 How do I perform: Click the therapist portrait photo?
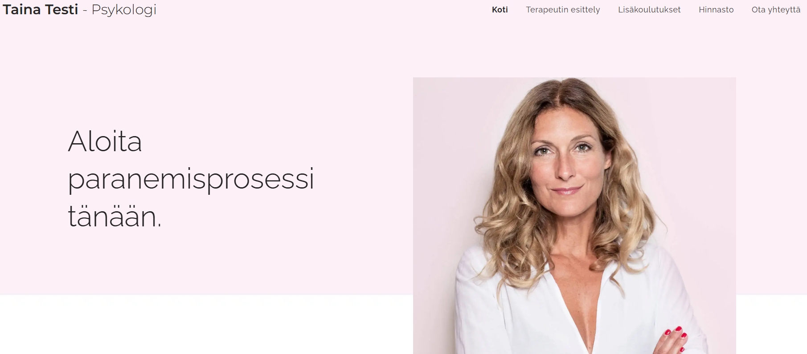tap(574, 216)
